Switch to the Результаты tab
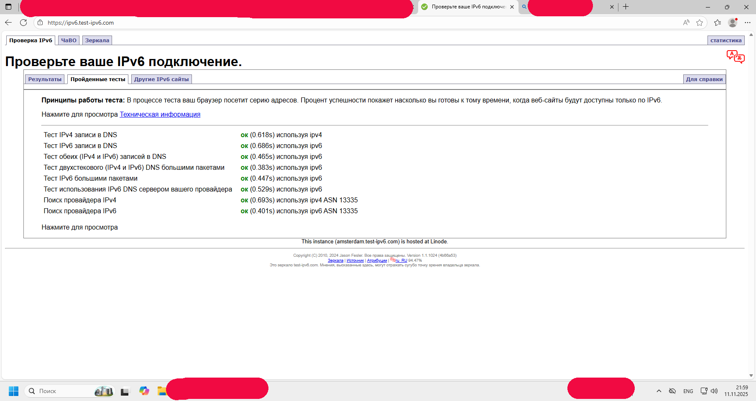The width and height of the screenshot is (756, 401). 45,79
